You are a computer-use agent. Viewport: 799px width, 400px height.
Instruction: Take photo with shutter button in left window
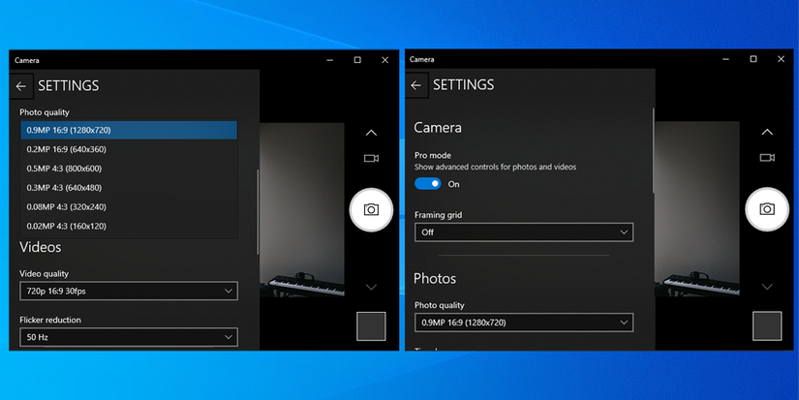(371, 209)
